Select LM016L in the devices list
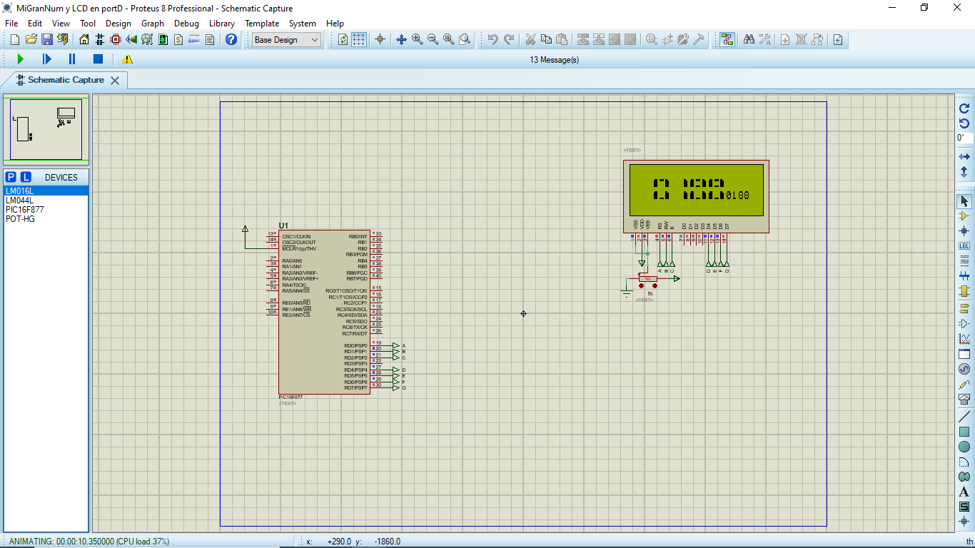 click(46, 191)
